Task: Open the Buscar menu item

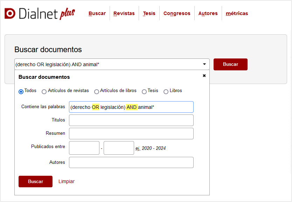Action: pos(97,13)
